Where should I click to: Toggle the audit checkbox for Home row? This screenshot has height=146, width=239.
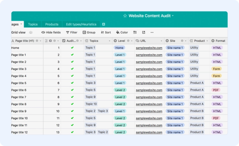[x=72, y=48]
